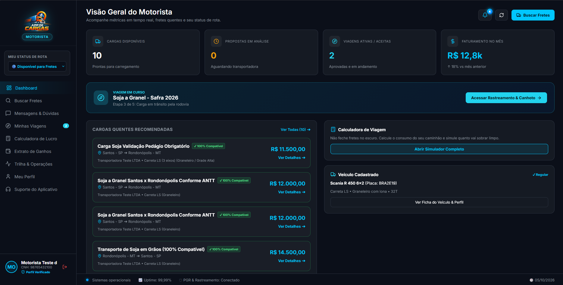Open Calculadora de Lucro menu item
This screenshot has width=563, height=285.
(x=38, y=139)
